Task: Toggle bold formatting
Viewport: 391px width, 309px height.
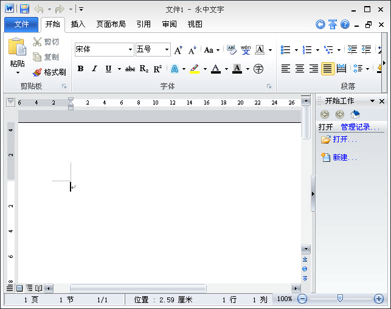Action: point(80,69)
